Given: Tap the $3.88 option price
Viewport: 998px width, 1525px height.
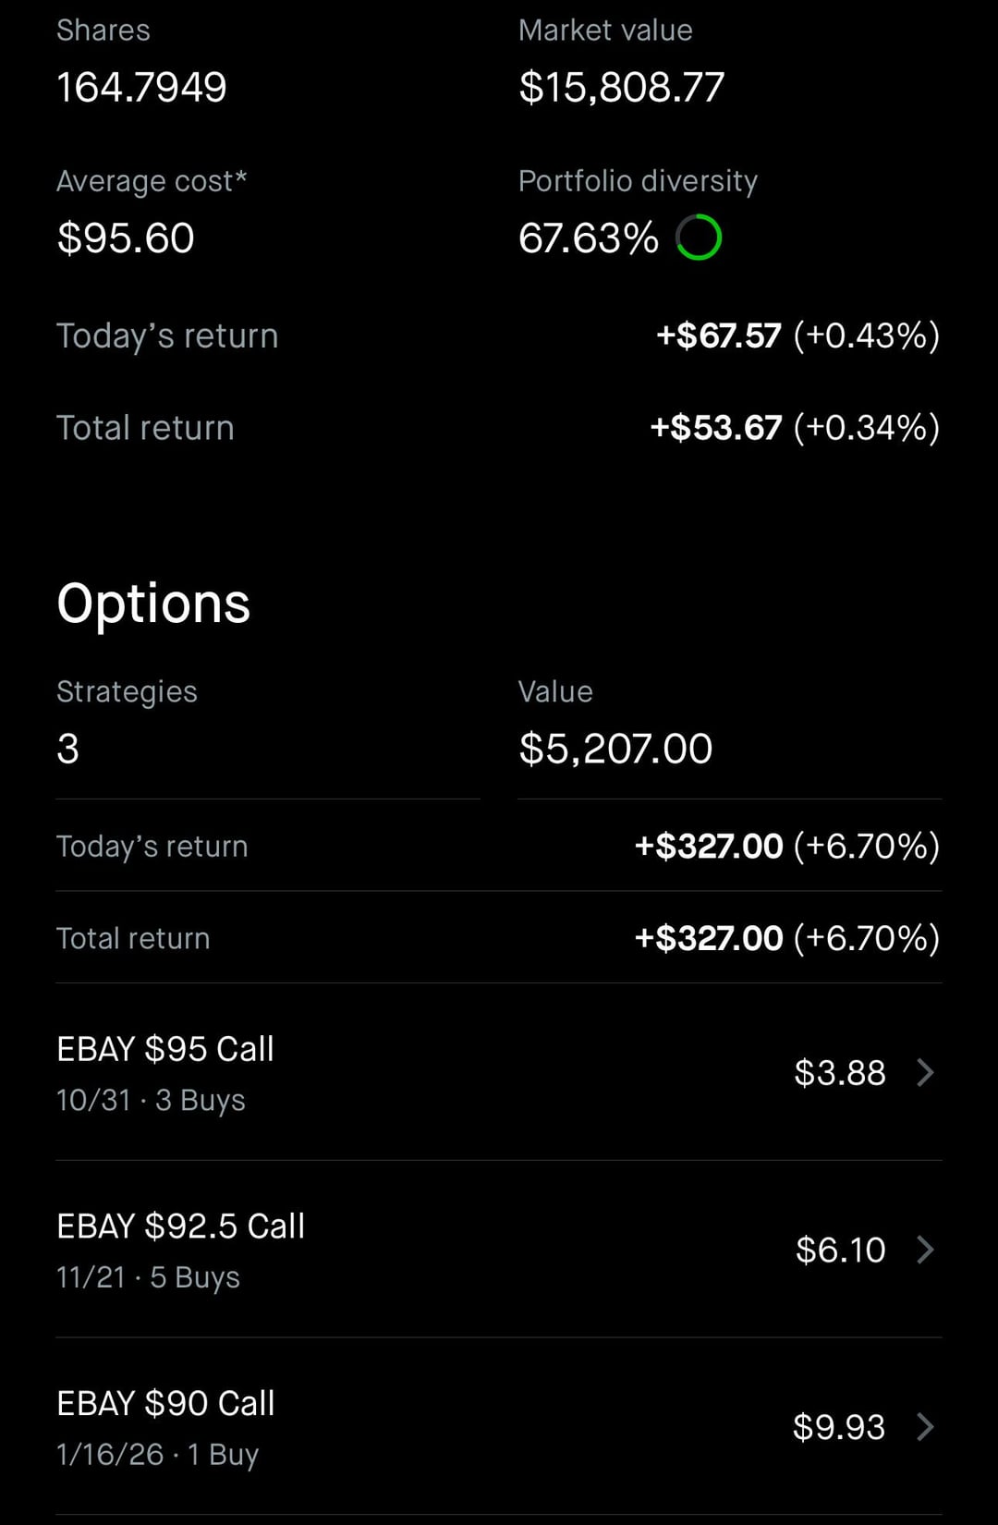Looking at the screenshot, I should (839, 1072).
